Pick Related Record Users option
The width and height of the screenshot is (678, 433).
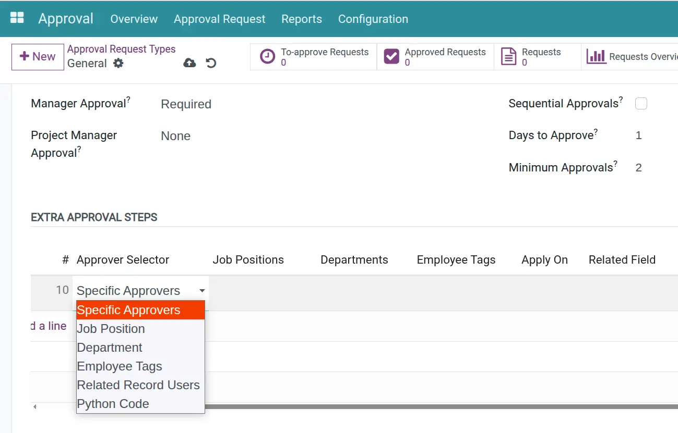138,385
